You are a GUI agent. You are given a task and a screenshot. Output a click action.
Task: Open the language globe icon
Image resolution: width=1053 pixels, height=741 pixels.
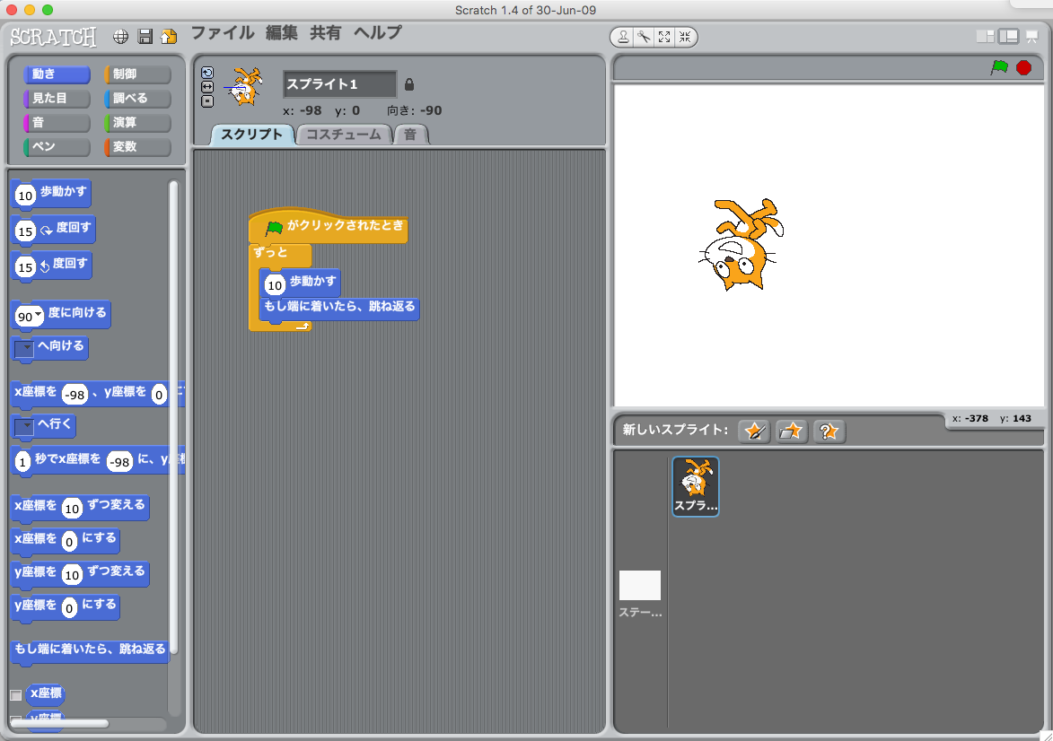click(120, 37)
